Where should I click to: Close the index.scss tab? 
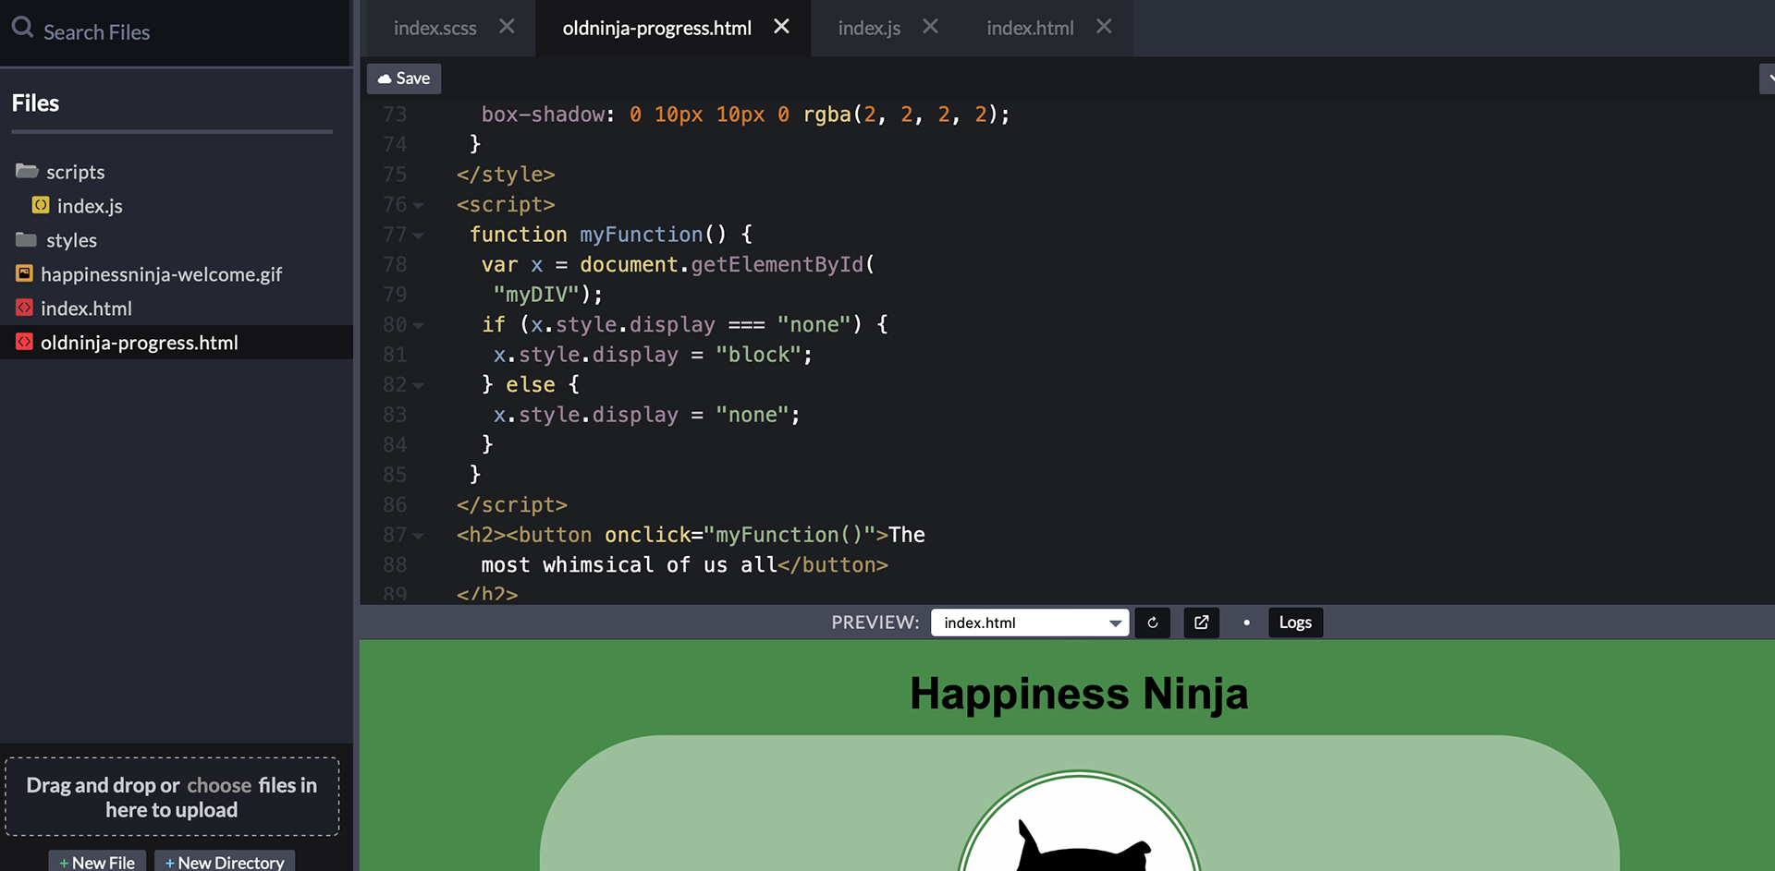(507, 27)
